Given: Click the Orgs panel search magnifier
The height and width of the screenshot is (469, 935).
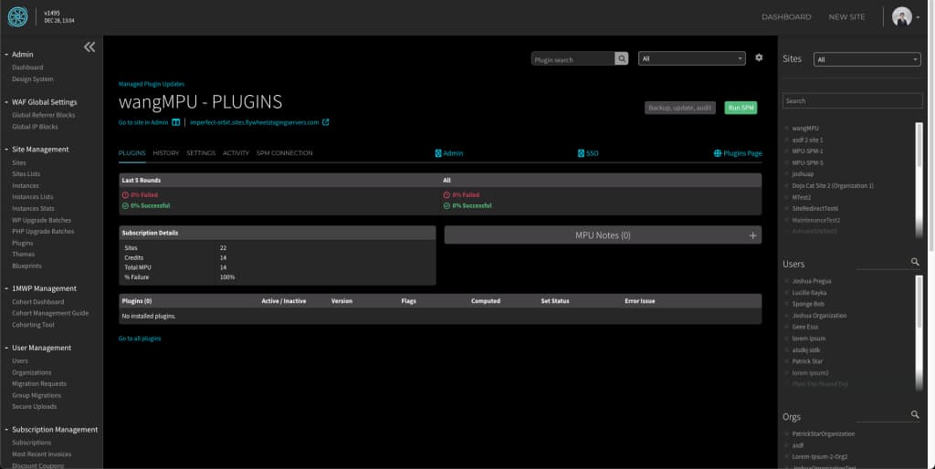Looking at the screenshot, I should point(915,414).
